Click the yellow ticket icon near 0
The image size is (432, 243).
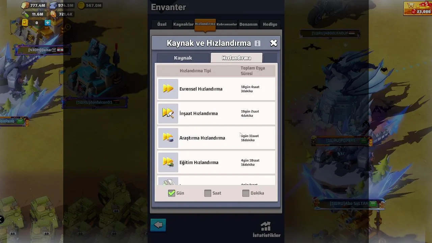pyautogui.click(x=25, y=23)
